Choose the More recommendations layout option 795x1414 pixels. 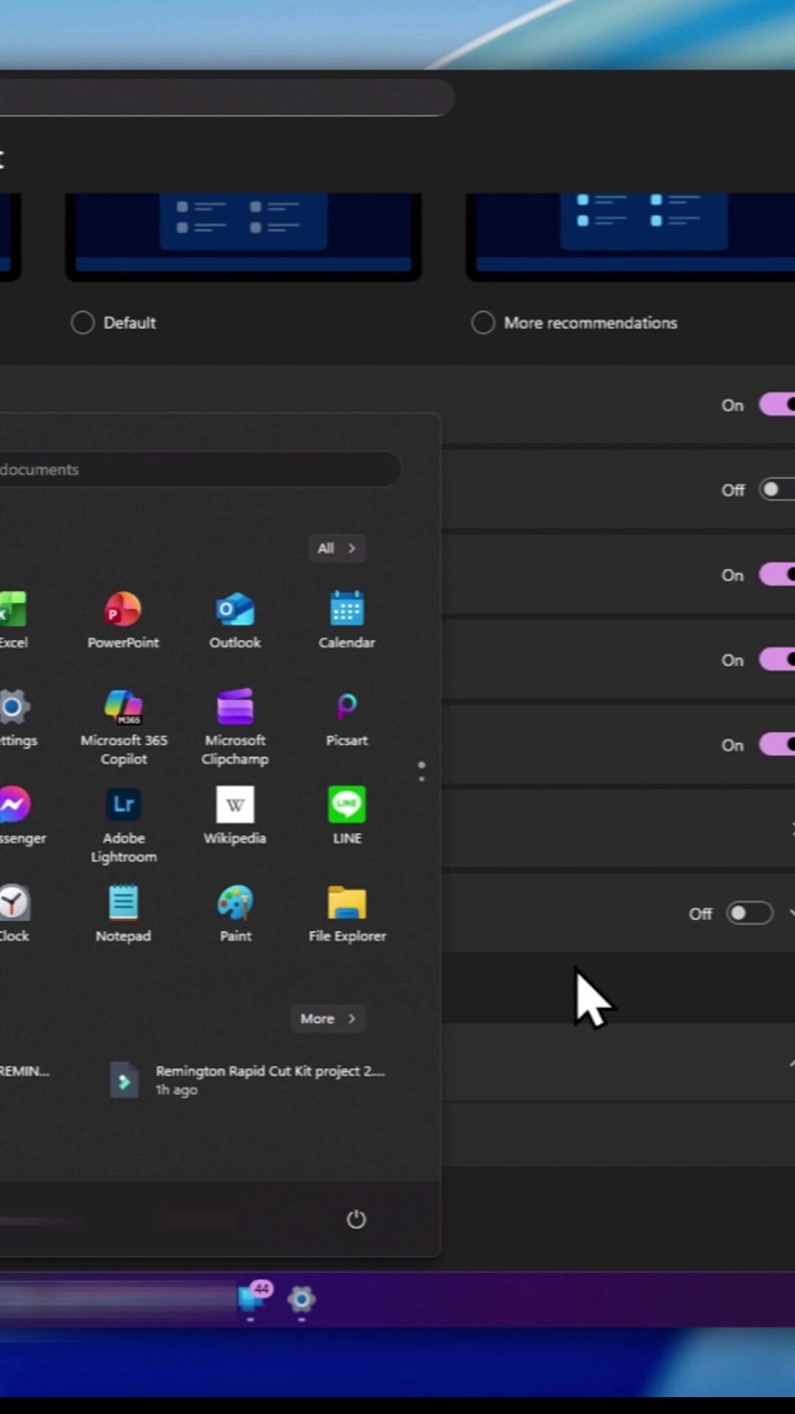pos(483,323)
